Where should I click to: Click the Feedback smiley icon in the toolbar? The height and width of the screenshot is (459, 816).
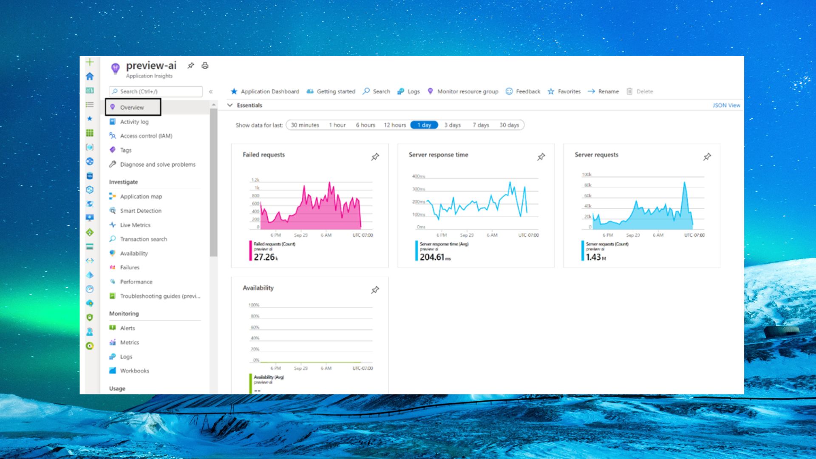point(508,91)
